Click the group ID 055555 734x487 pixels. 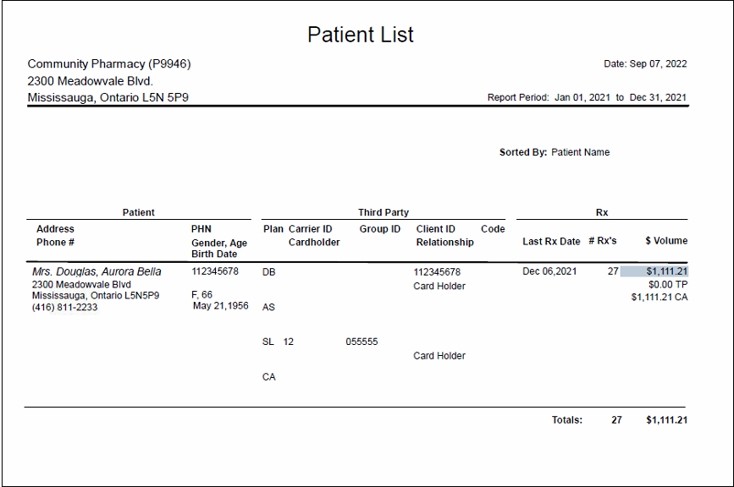click(361, 342)
